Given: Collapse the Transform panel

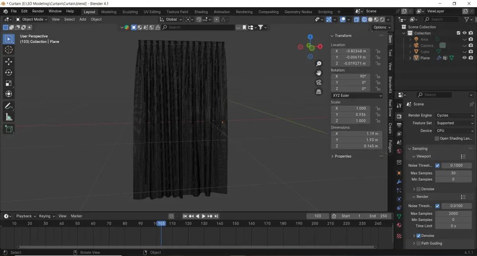Looking at the screenshot, I should coord(332,36).
